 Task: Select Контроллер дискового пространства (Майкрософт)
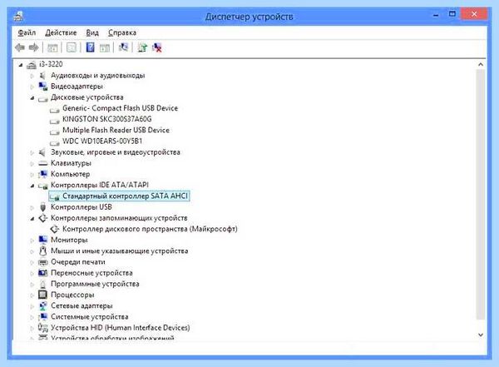pos(150,229)
